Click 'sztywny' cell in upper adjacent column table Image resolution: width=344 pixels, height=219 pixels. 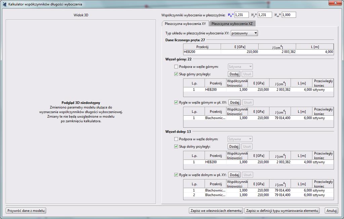pyautogui.click(x=323, y=90)
